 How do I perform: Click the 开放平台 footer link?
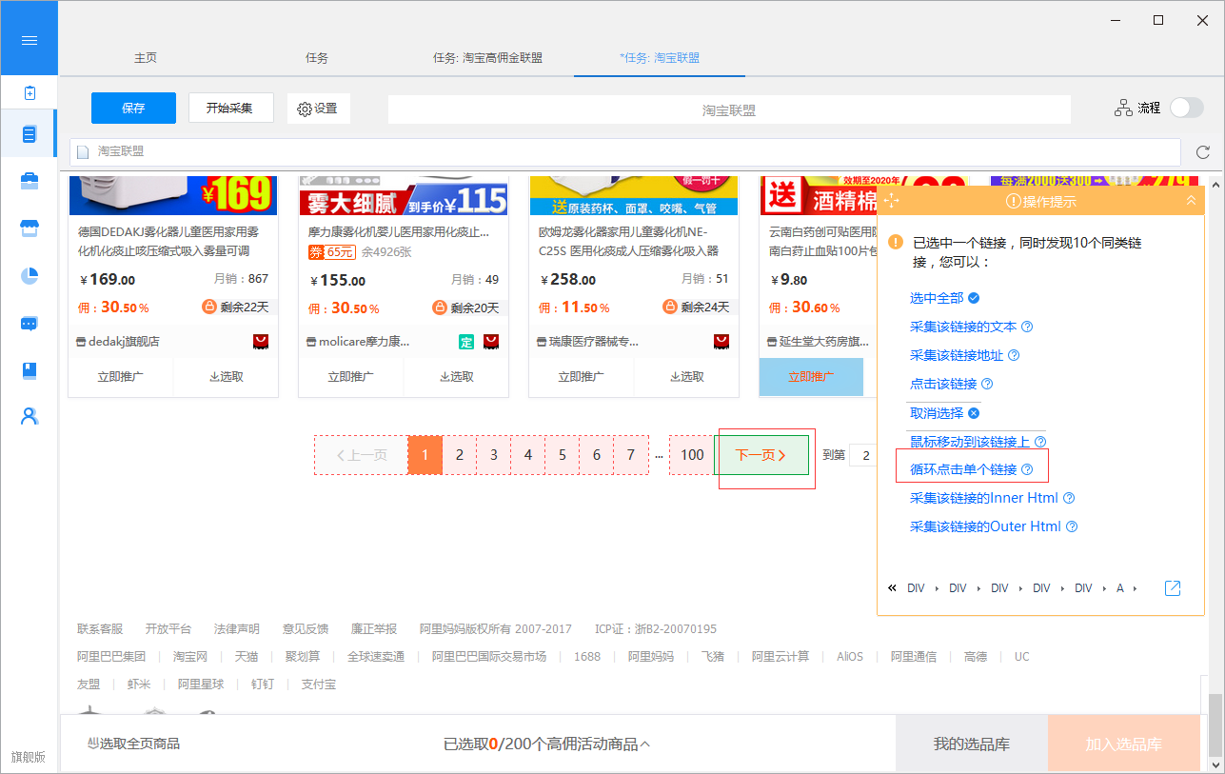(168, 629)
